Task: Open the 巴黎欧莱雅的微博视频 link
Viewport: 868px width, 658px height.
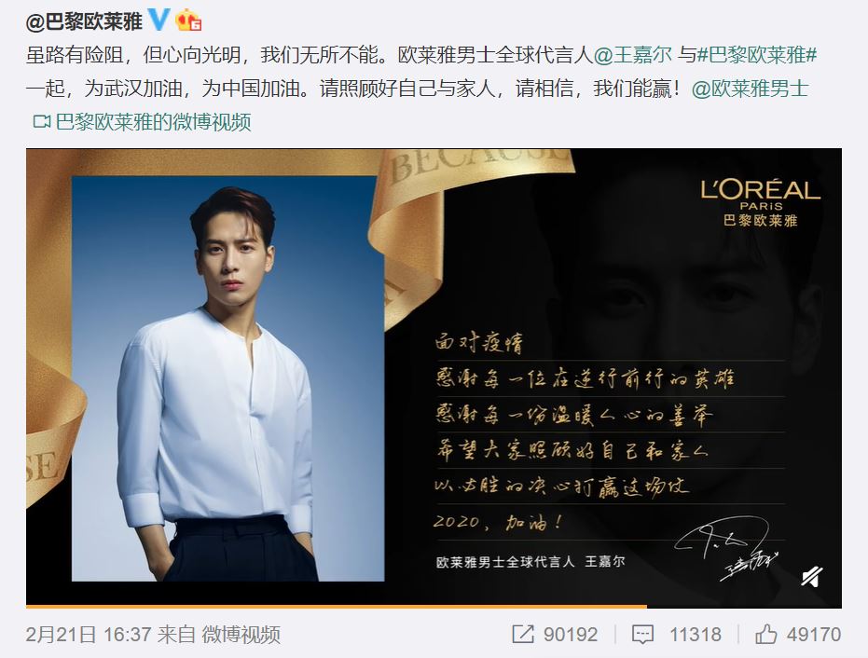Action: pyautogui.click(x=153, y=122)
